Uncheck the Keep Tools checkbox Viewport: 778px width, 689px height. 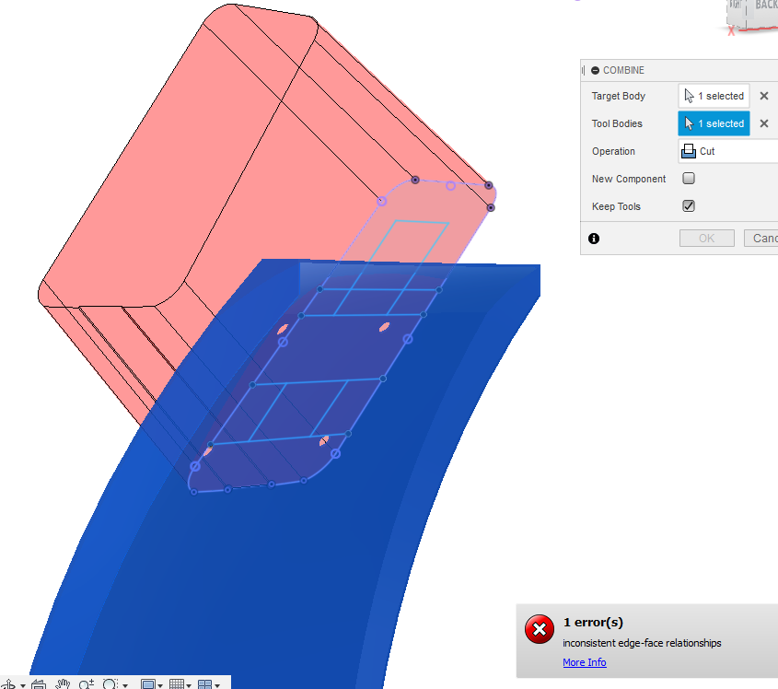click(689, 206)
